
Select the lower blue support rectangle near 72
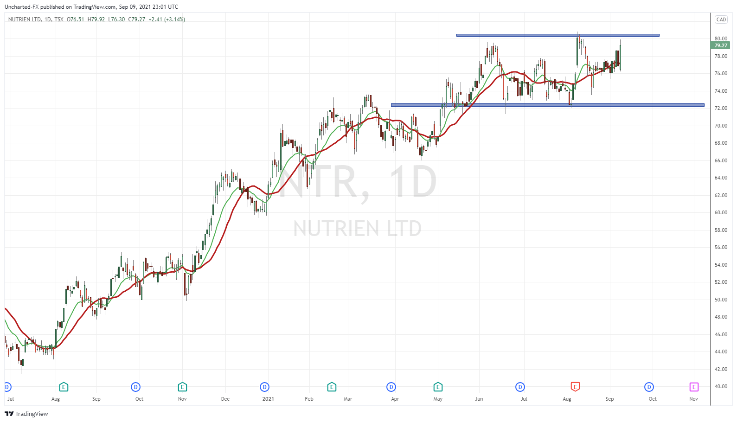pyautogui.click(x=547, y=105)
